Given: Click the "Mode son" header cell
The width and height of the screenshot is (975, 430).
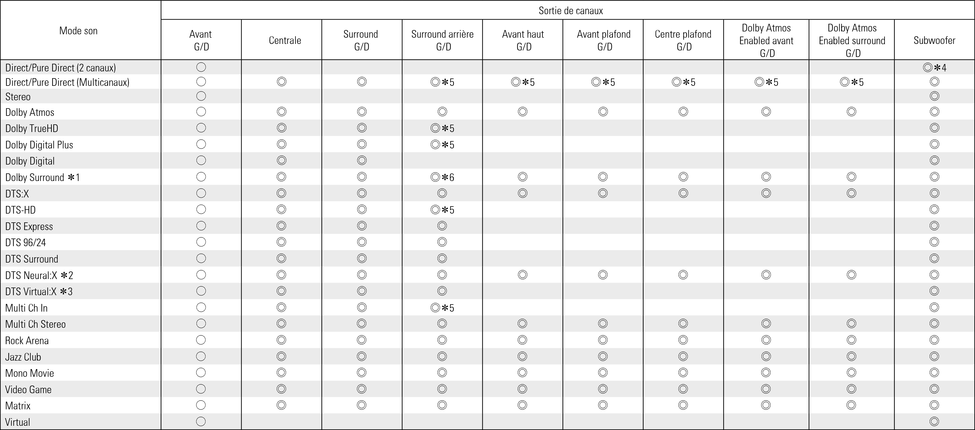Looking at the screenshot, I should [78, 31].
